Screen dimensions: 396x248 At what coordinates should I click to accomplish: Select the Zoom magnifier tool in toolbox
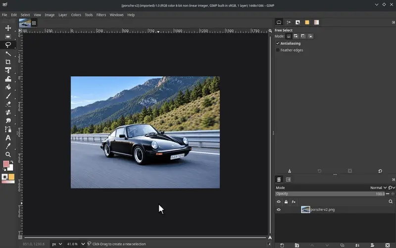[8, 154]
